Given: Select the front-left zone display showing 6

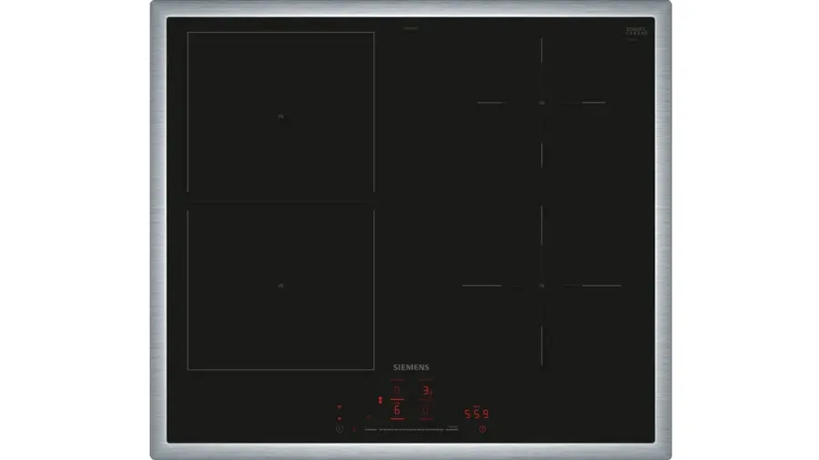Looking at the screenshot, I should click(x=397, y=410).
